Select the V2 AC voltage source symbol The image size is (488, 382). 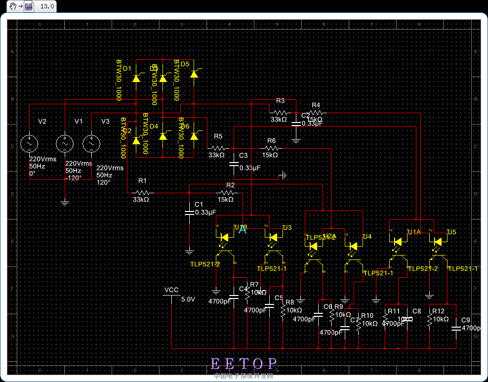click(29, 143)
